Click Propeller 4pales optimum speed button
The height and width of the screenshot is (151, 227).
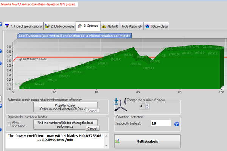[65, 107]
